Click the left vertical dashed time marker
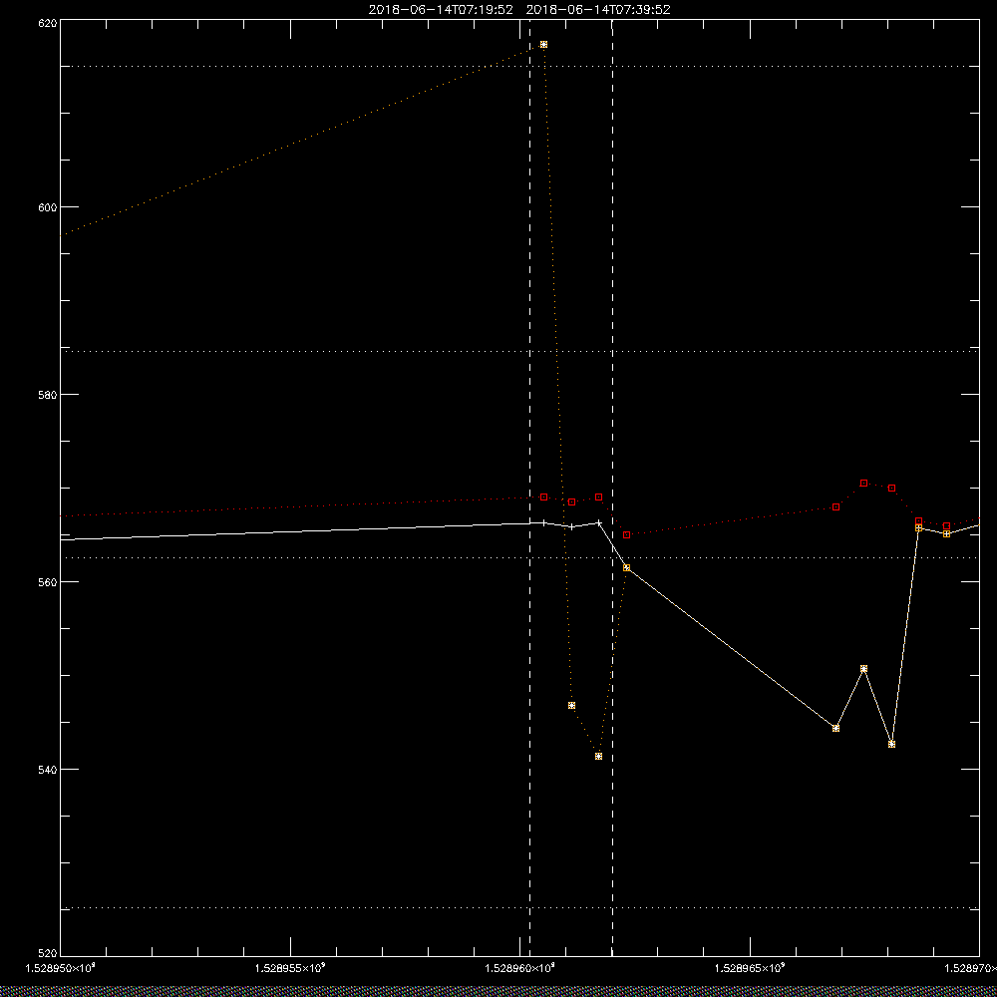This screenshot has width=997, height=997. (529, 488)
